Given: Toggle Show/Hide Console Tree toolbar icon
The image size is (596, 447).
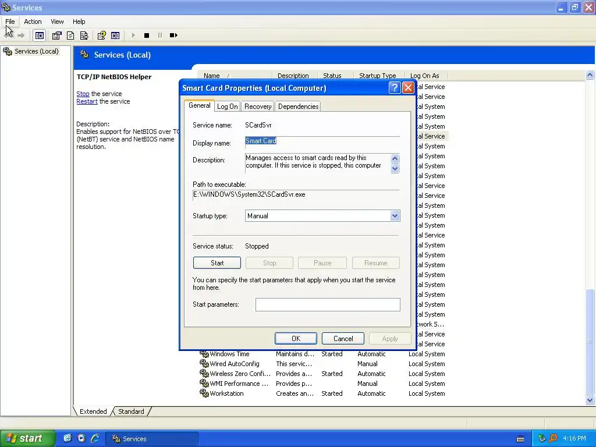Looking at the screenshot, I should click(x=39, y=36).
